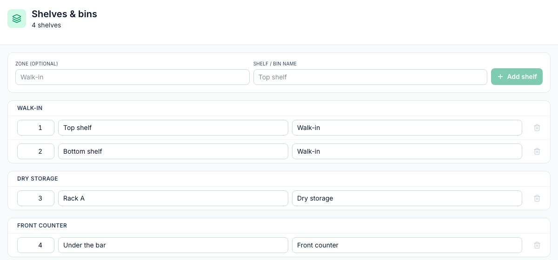Edit the Dry storage zone field

407,198
